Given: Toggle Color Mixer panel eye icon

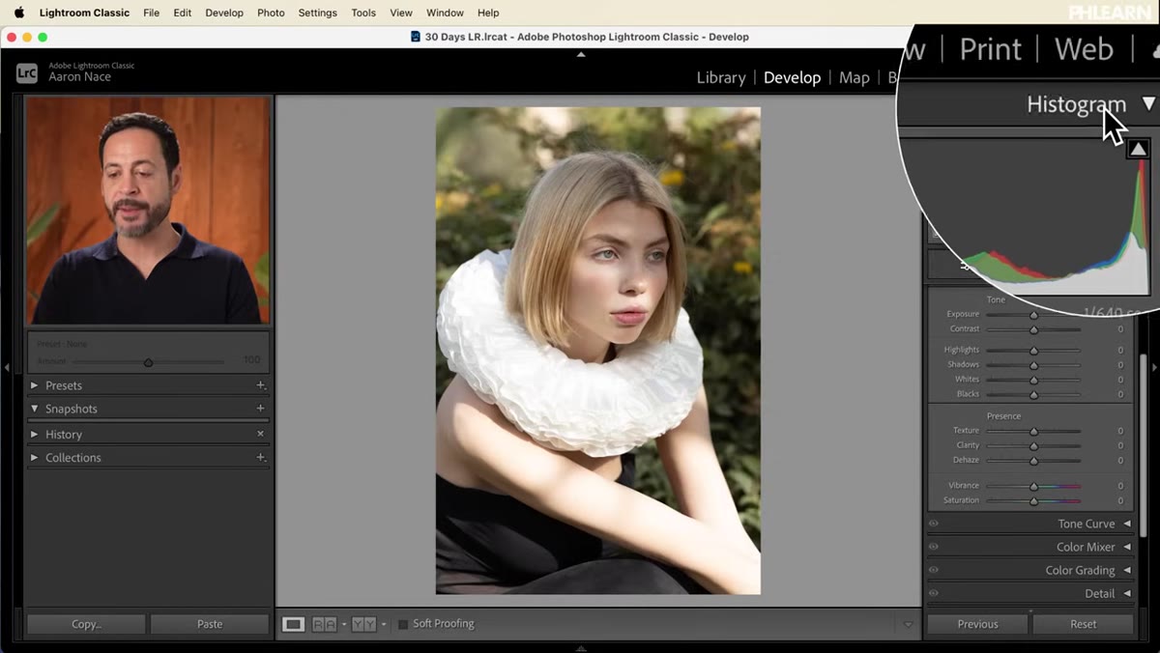Looking at the screenshot, I should click(934, 547).
